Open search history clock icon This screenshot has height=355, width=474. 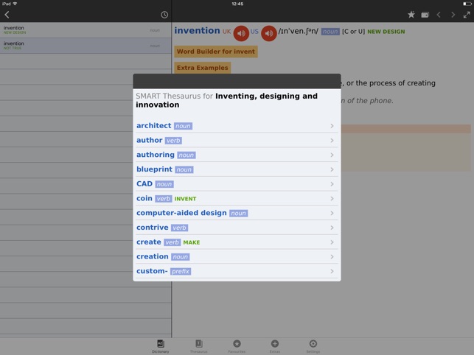(x=164, y=15)
